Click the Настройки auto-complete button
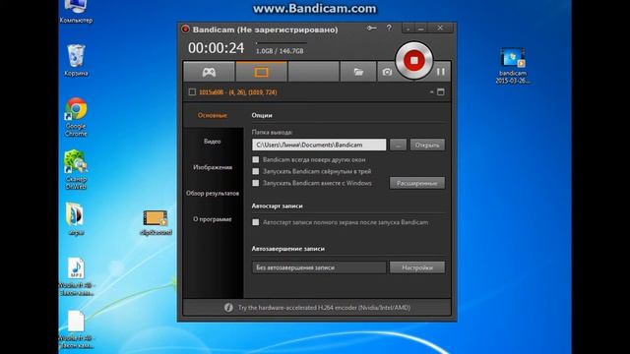 [417, 267]
